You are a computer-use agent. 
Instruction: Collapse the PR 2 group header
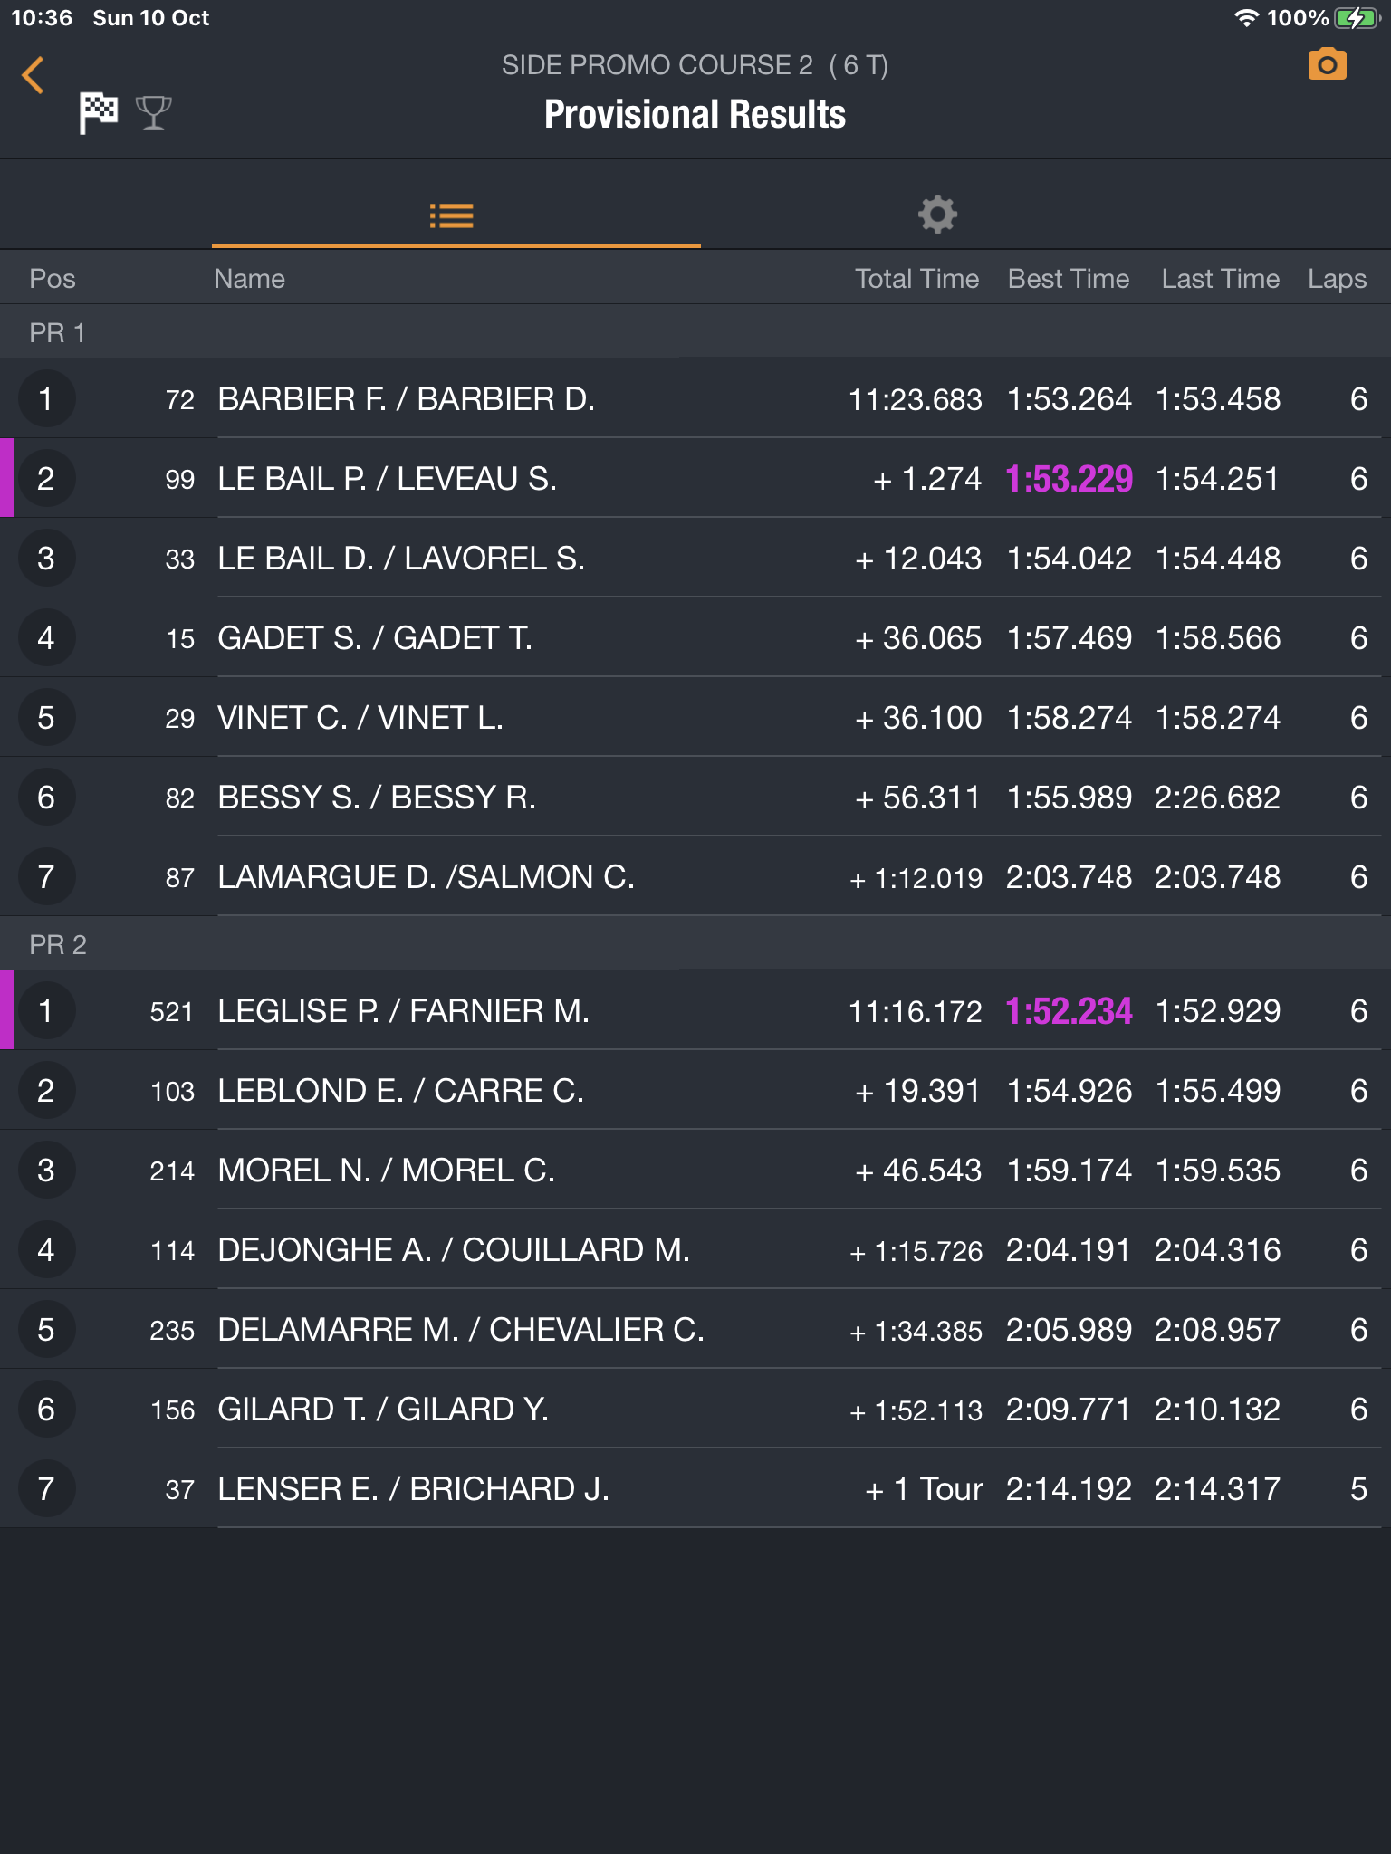(58, 945)
